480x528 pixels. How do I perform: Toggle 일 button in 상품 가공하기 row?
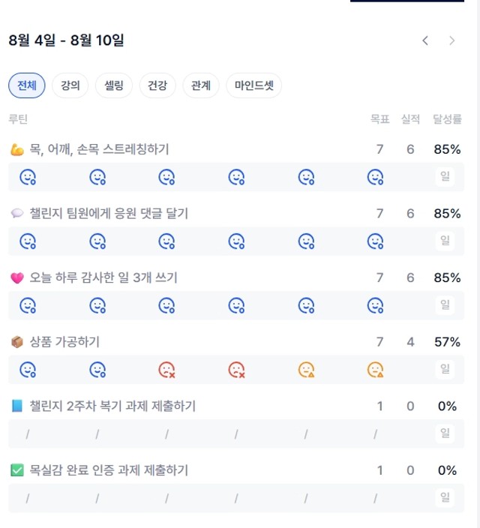445,369
